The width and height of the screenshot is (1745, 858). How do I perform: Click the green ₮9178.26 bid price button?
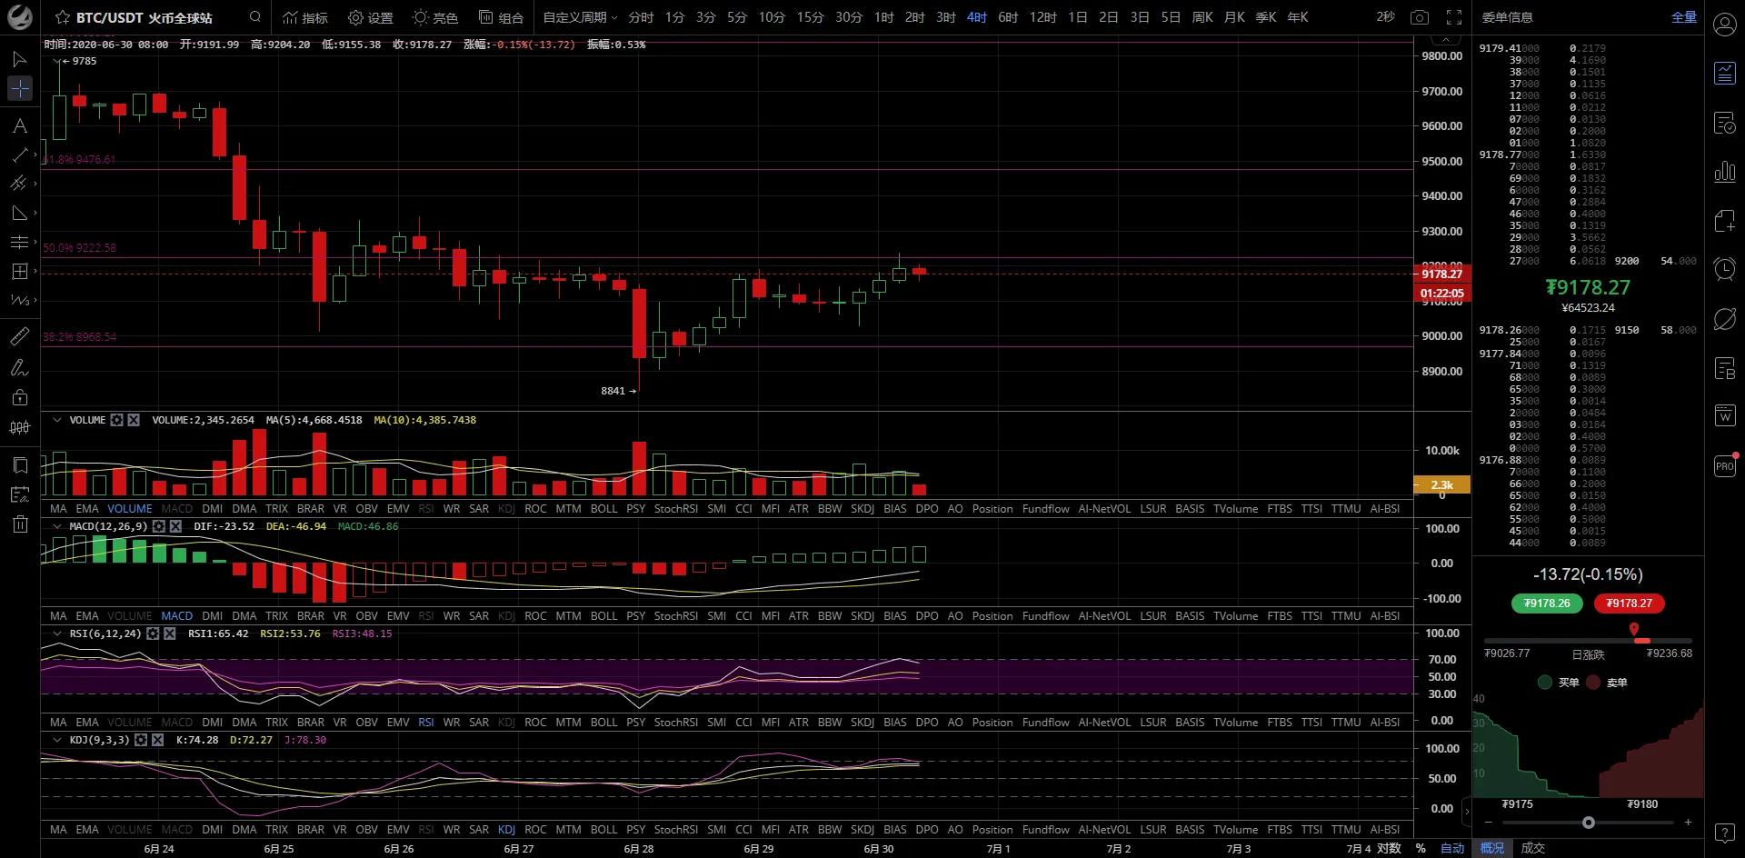point(1547,603)
